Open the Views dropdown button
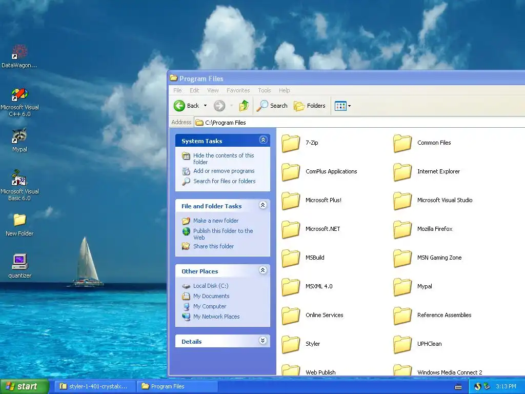 point(342,106)
